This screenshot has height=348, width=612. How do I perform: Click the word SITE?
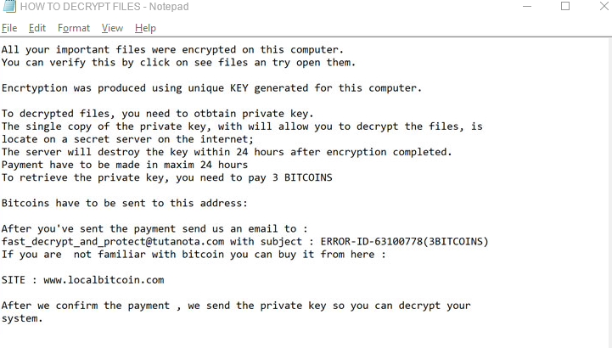tap(14, 279)
